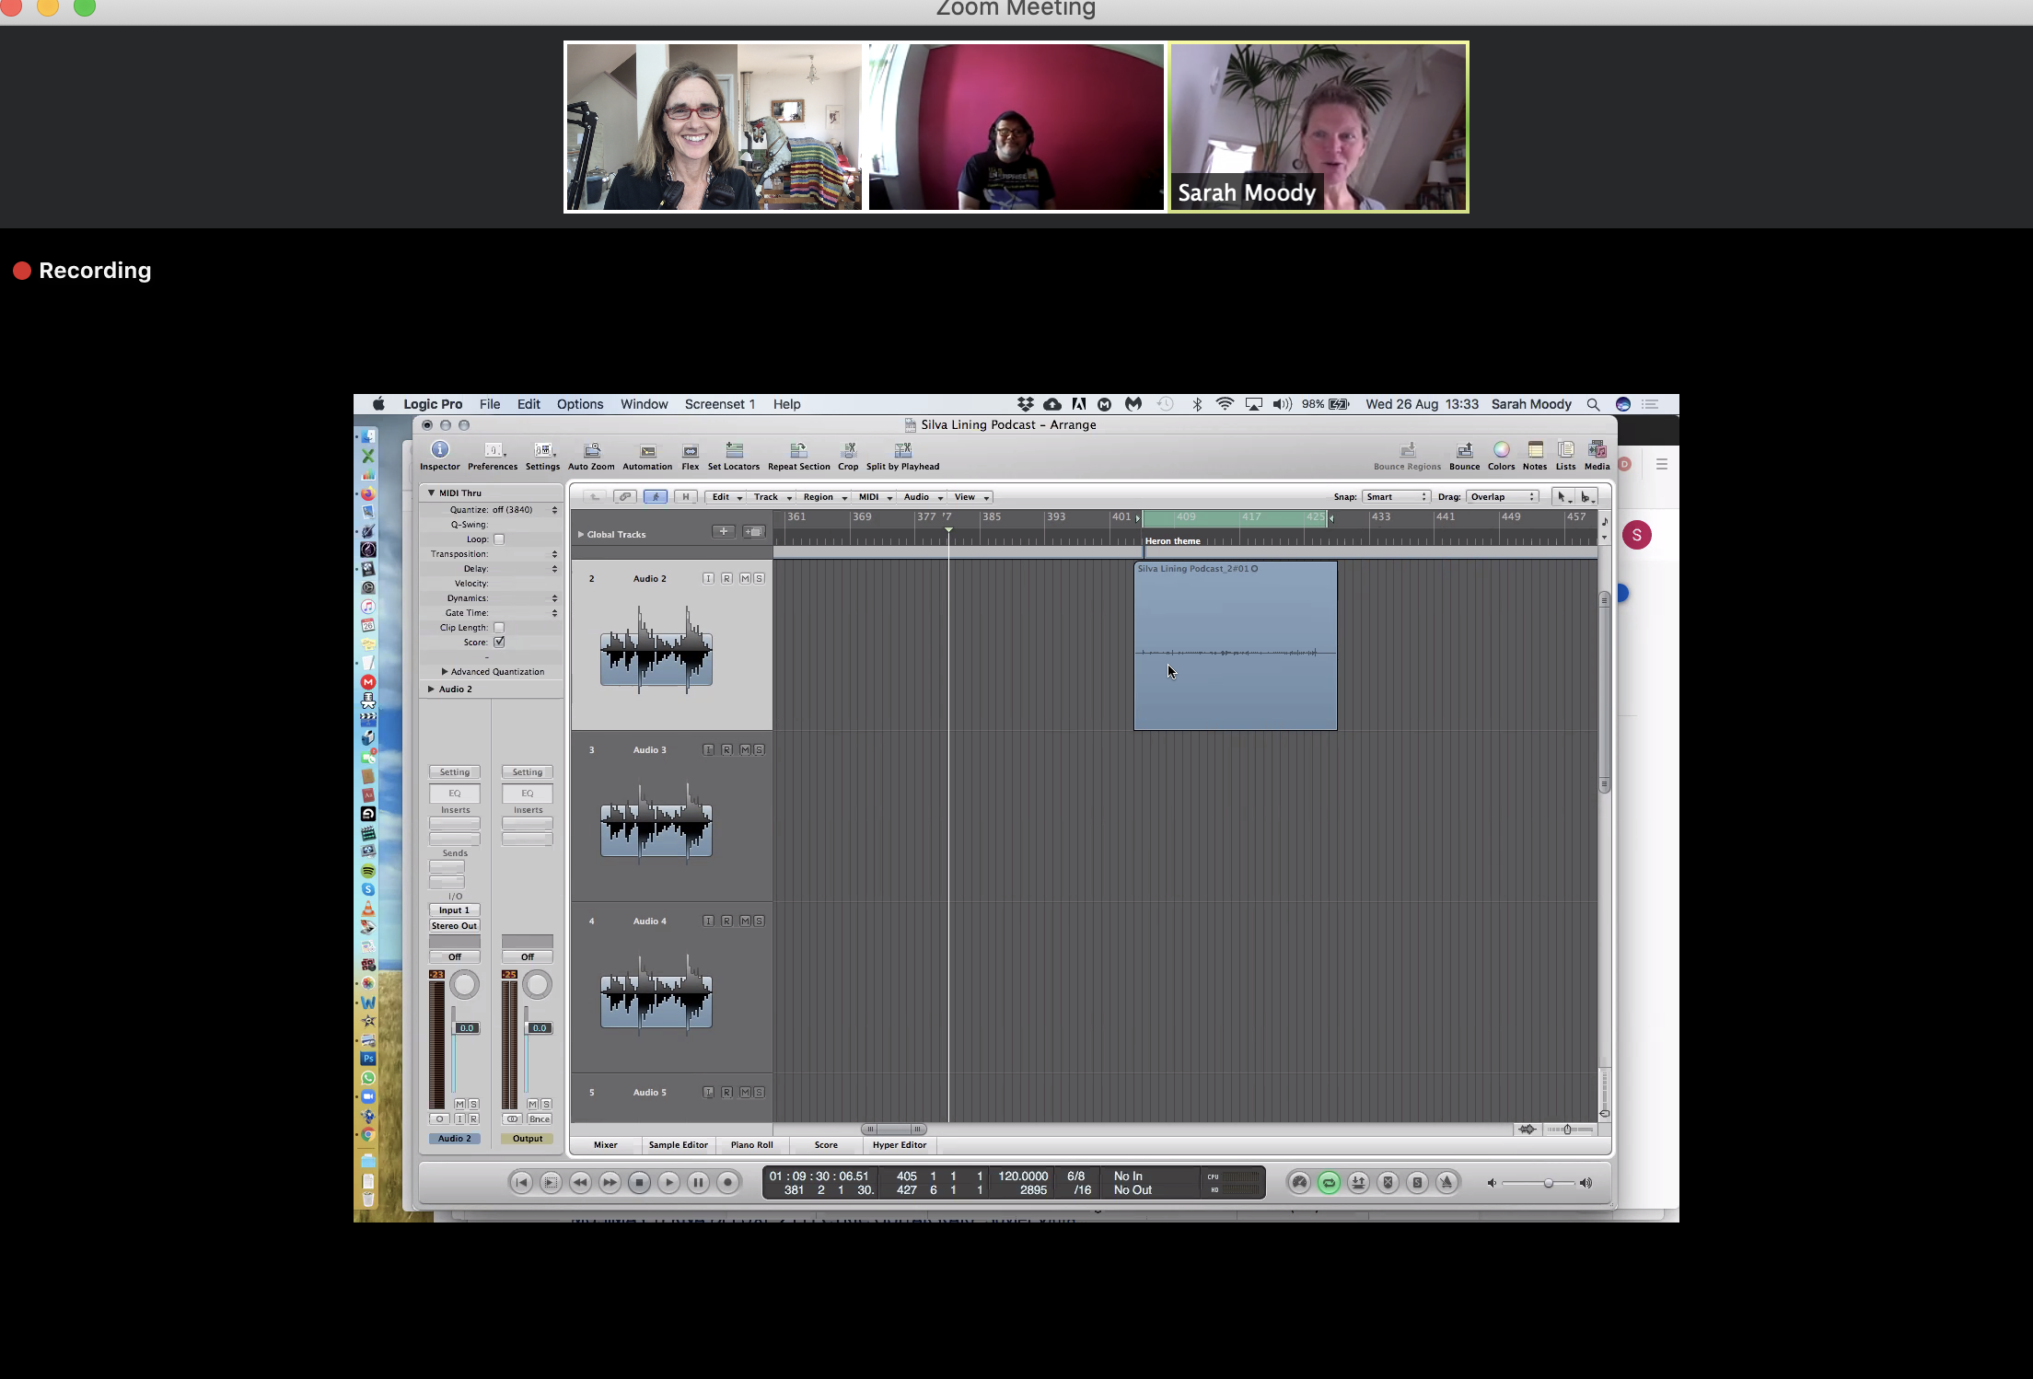Open the Notes panel icon

1535,450
